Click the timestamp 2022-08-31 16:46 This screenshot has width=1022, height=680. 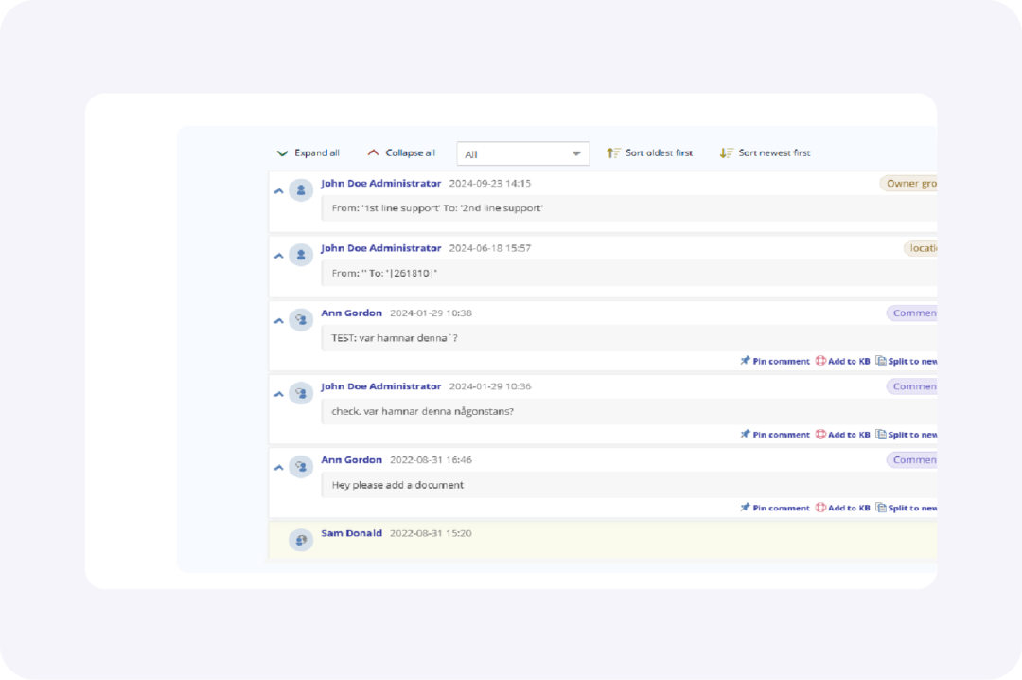click(431, 460)
